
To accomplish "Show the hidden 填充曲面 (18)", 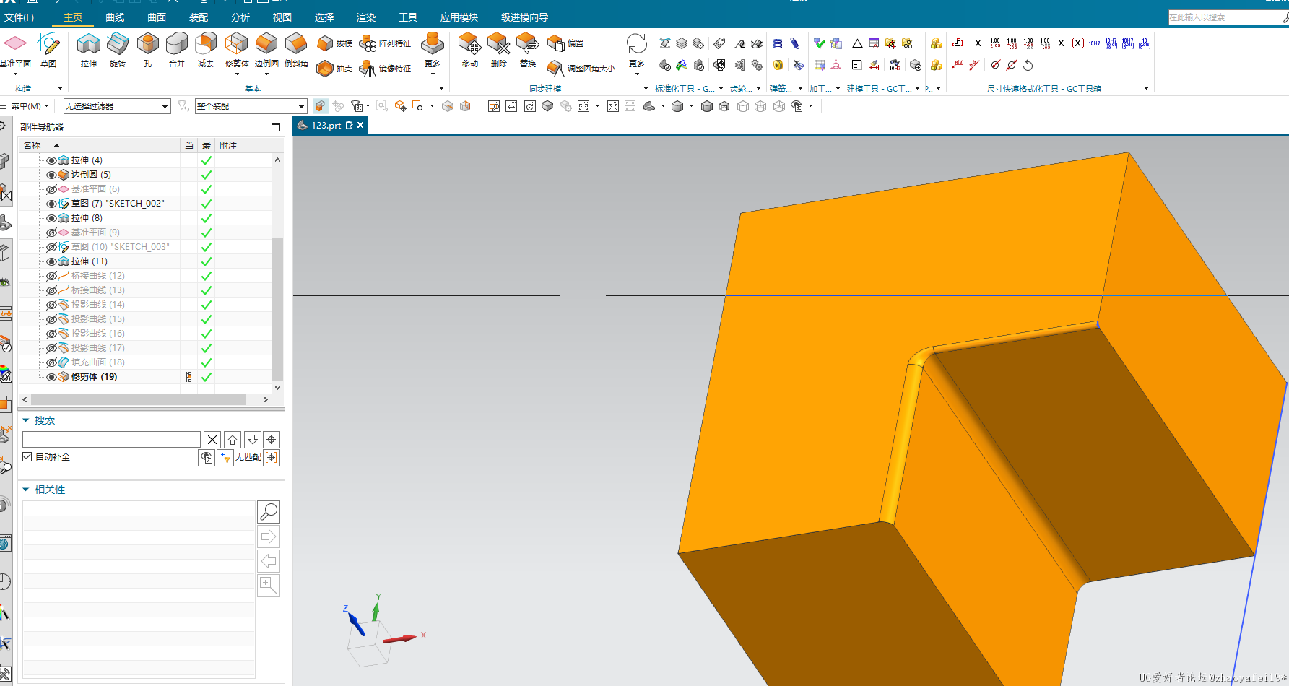I will click(x=51, y=362).
